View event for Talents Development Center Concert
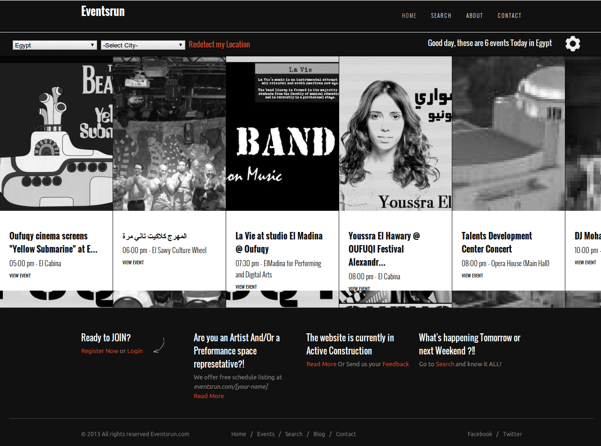The width and height of the screenshot is (601, 446). 472,276
